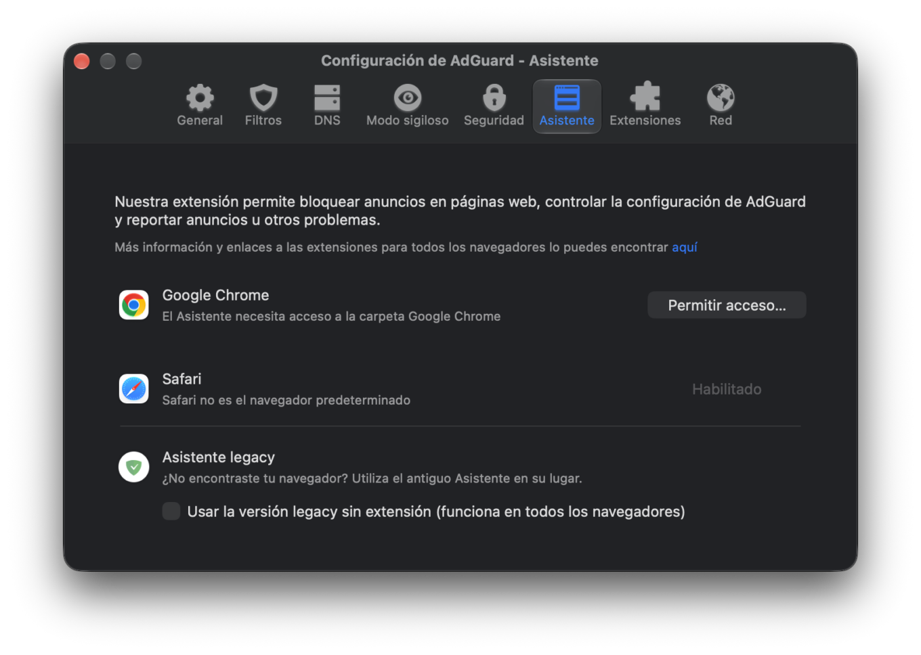The width and height of the screenshot is (921, 655).
Task: Close the AdGuard settings window
Action: coord(82,61)
